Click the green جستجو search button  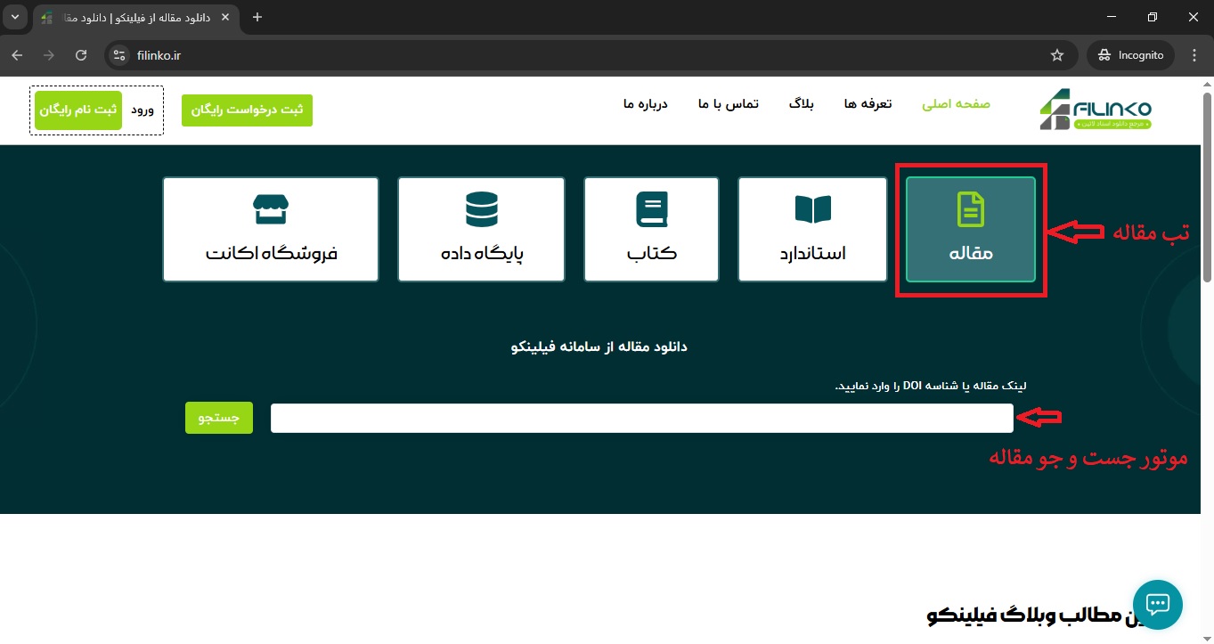click(219, 418)
